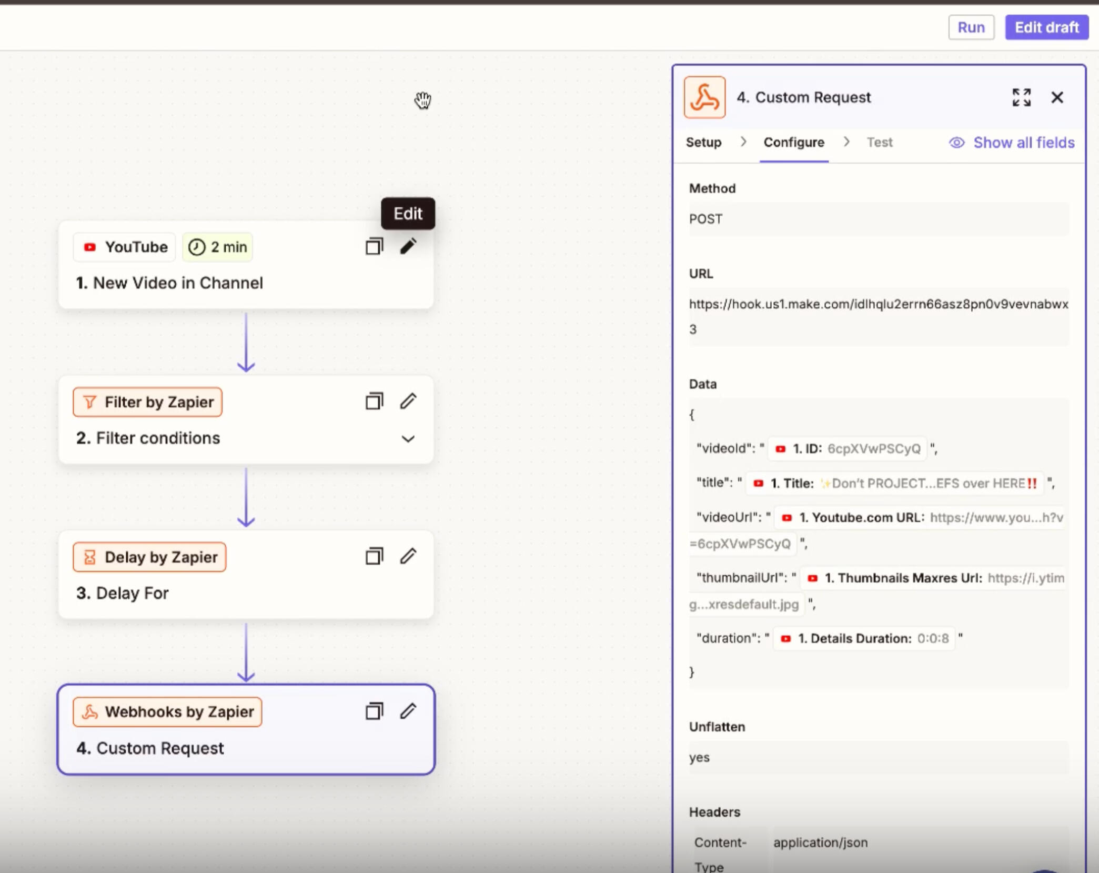
Task: Edit the Delay For step pencil
Action: [408, 556]
